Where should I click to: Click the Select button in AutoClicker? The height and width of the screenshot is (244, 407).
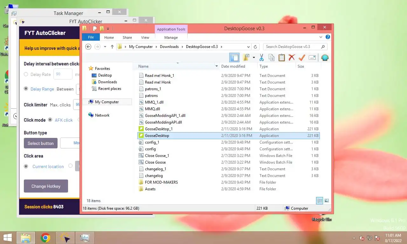tap(41, 143)
